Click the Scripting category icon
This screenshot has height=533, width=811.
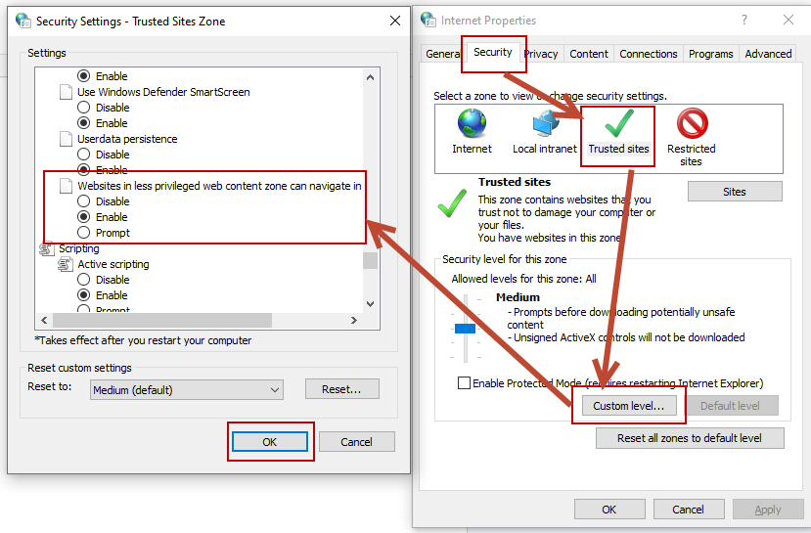(45, 248)
